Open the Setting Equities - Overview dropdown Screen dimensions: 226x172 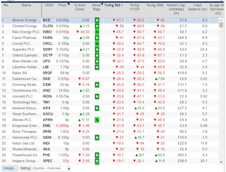click(x=69, y=169)
